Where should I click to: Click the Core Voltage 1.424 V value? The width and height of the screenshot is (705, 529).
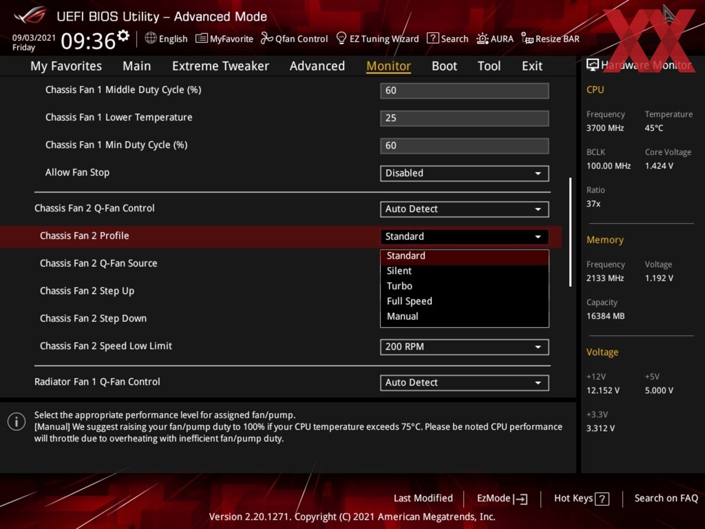[x=659, y=166]
